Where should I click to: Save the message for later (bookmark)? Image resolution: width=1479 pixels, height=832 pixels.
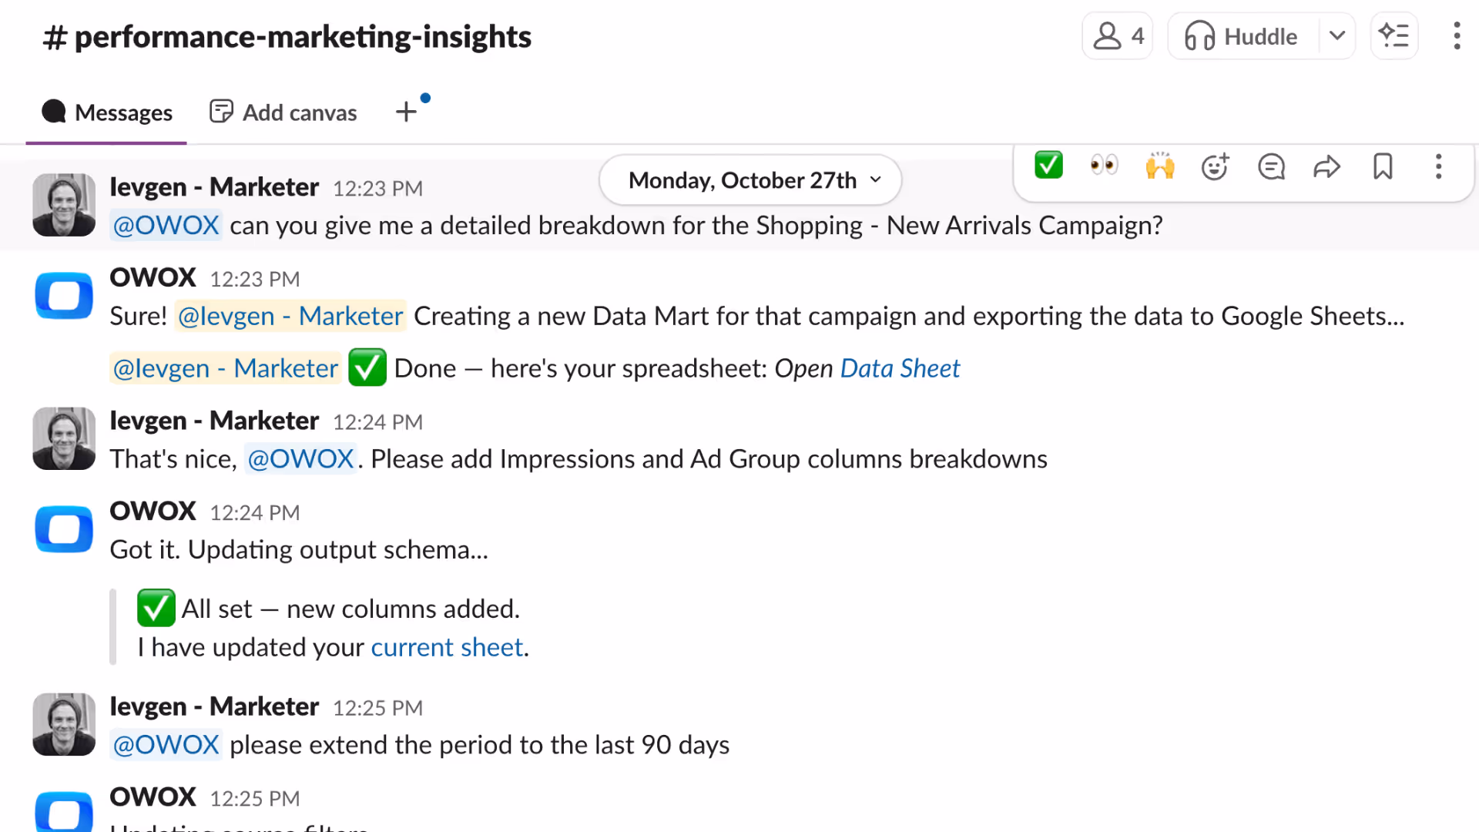[1383, 166]
